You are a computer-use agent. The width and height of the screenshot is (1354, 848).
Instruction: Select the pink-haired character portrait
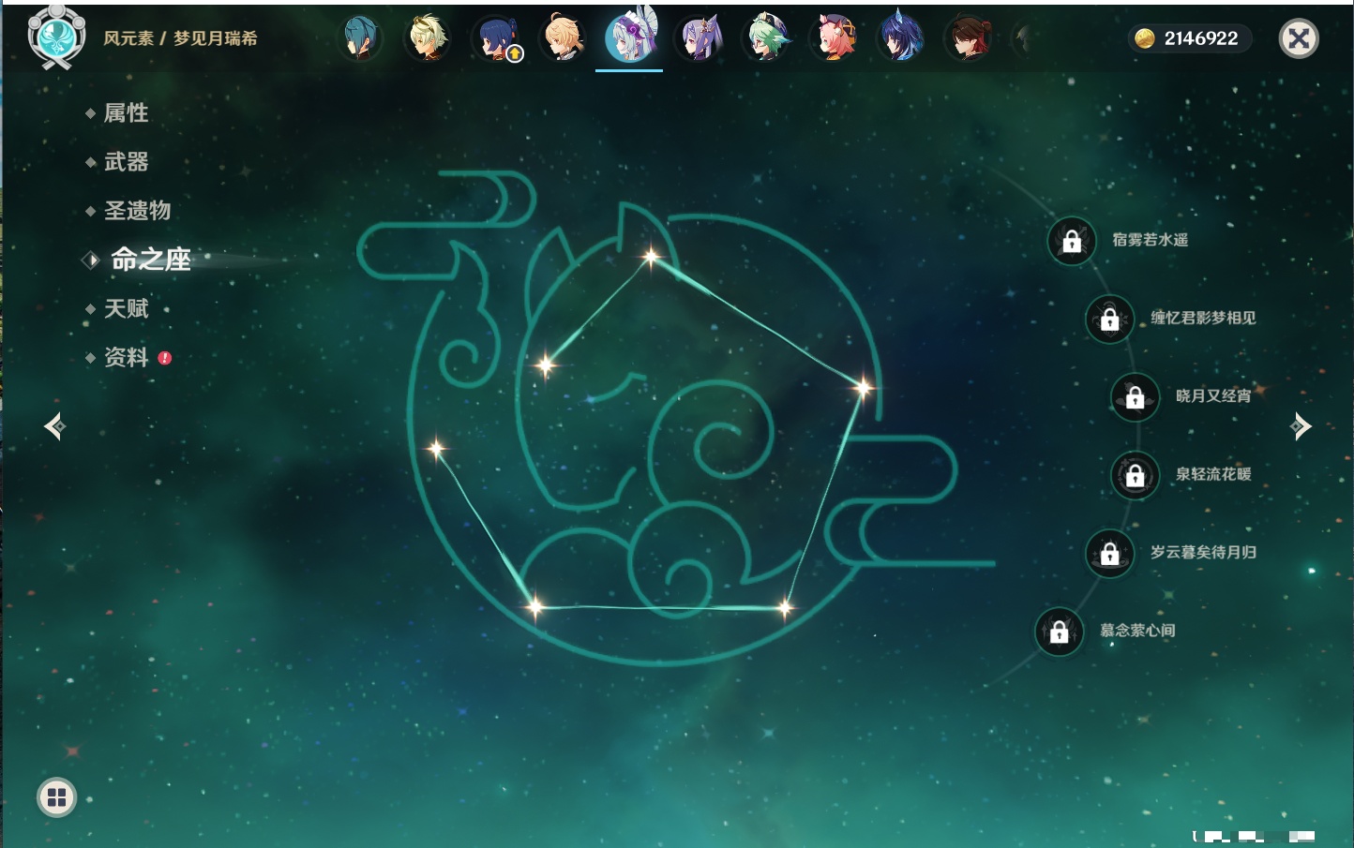coord(835,38)
